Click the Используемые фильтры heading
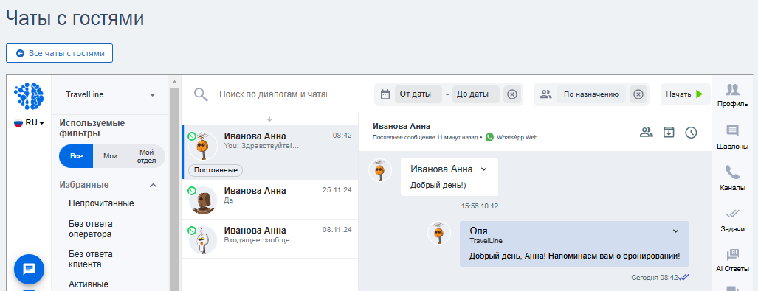758x291 pixels. 92,128
